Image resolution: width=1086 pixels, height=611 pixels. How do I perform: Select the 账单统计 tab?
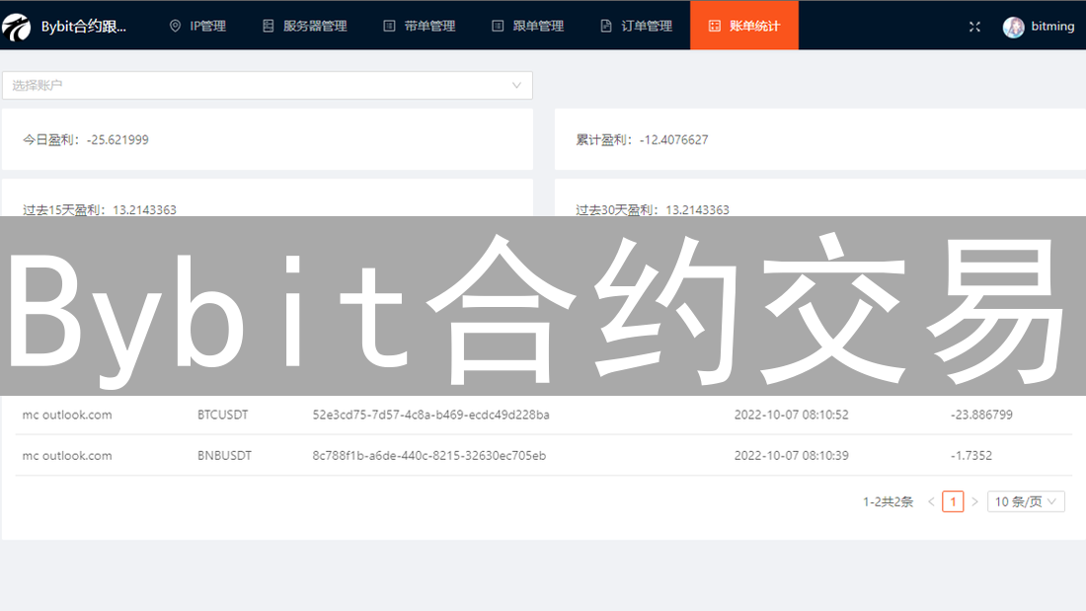tap(743, 26)
